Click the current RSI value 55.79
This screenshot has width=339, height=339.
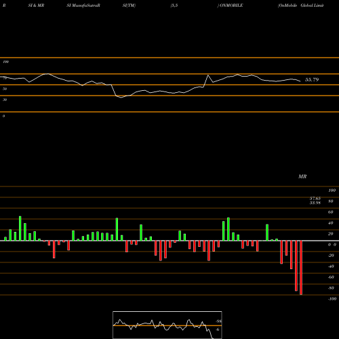(x=312, y=79)
